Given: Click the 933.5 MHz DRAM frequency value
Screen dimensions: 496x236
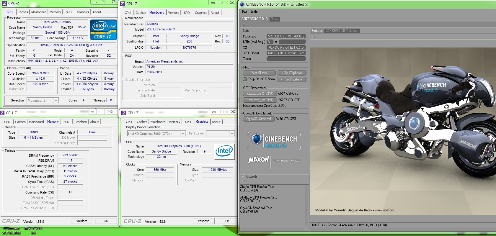Looking at the screenshot, I should [70, 155].
